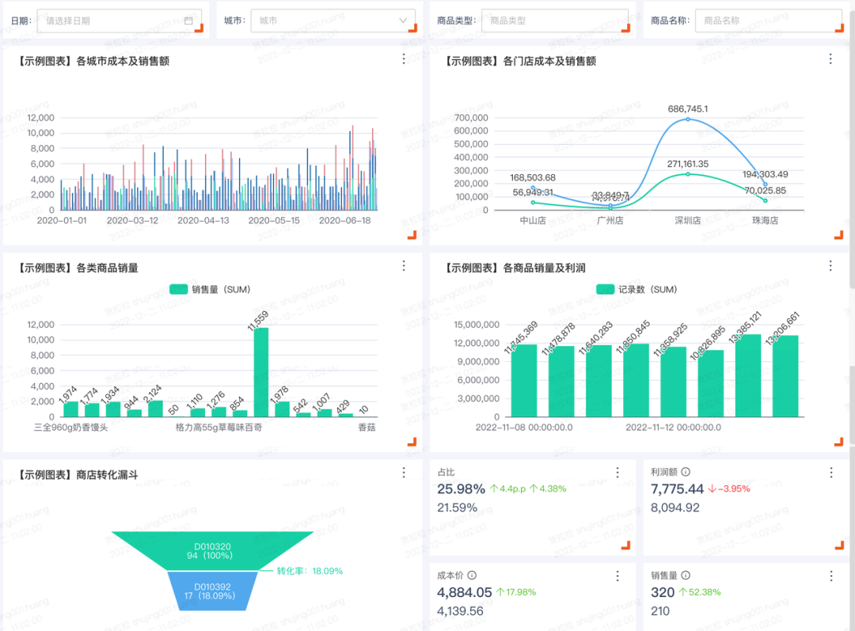
Task: Click the 格力高55g草莓味百奇 axis label
Action: point(218,428)
